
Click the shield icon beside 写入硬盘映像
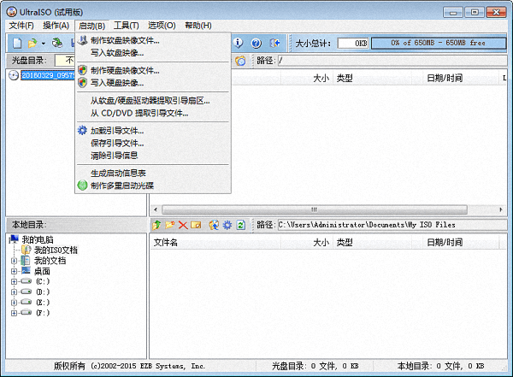(82, 82)
